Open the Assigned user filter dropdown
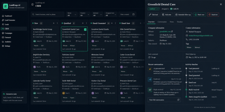The height and width of the screenshot is (112, 225). point(110,14)
